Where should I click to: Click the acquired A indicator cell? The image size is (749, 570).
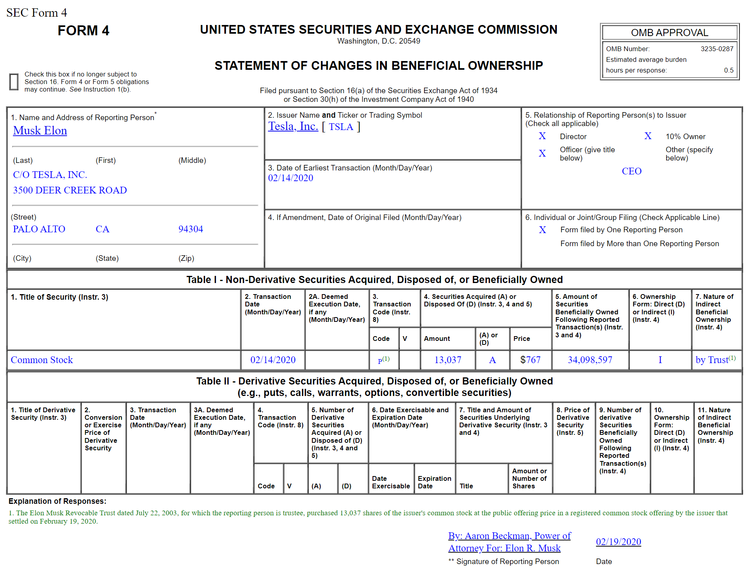(493, 360)
